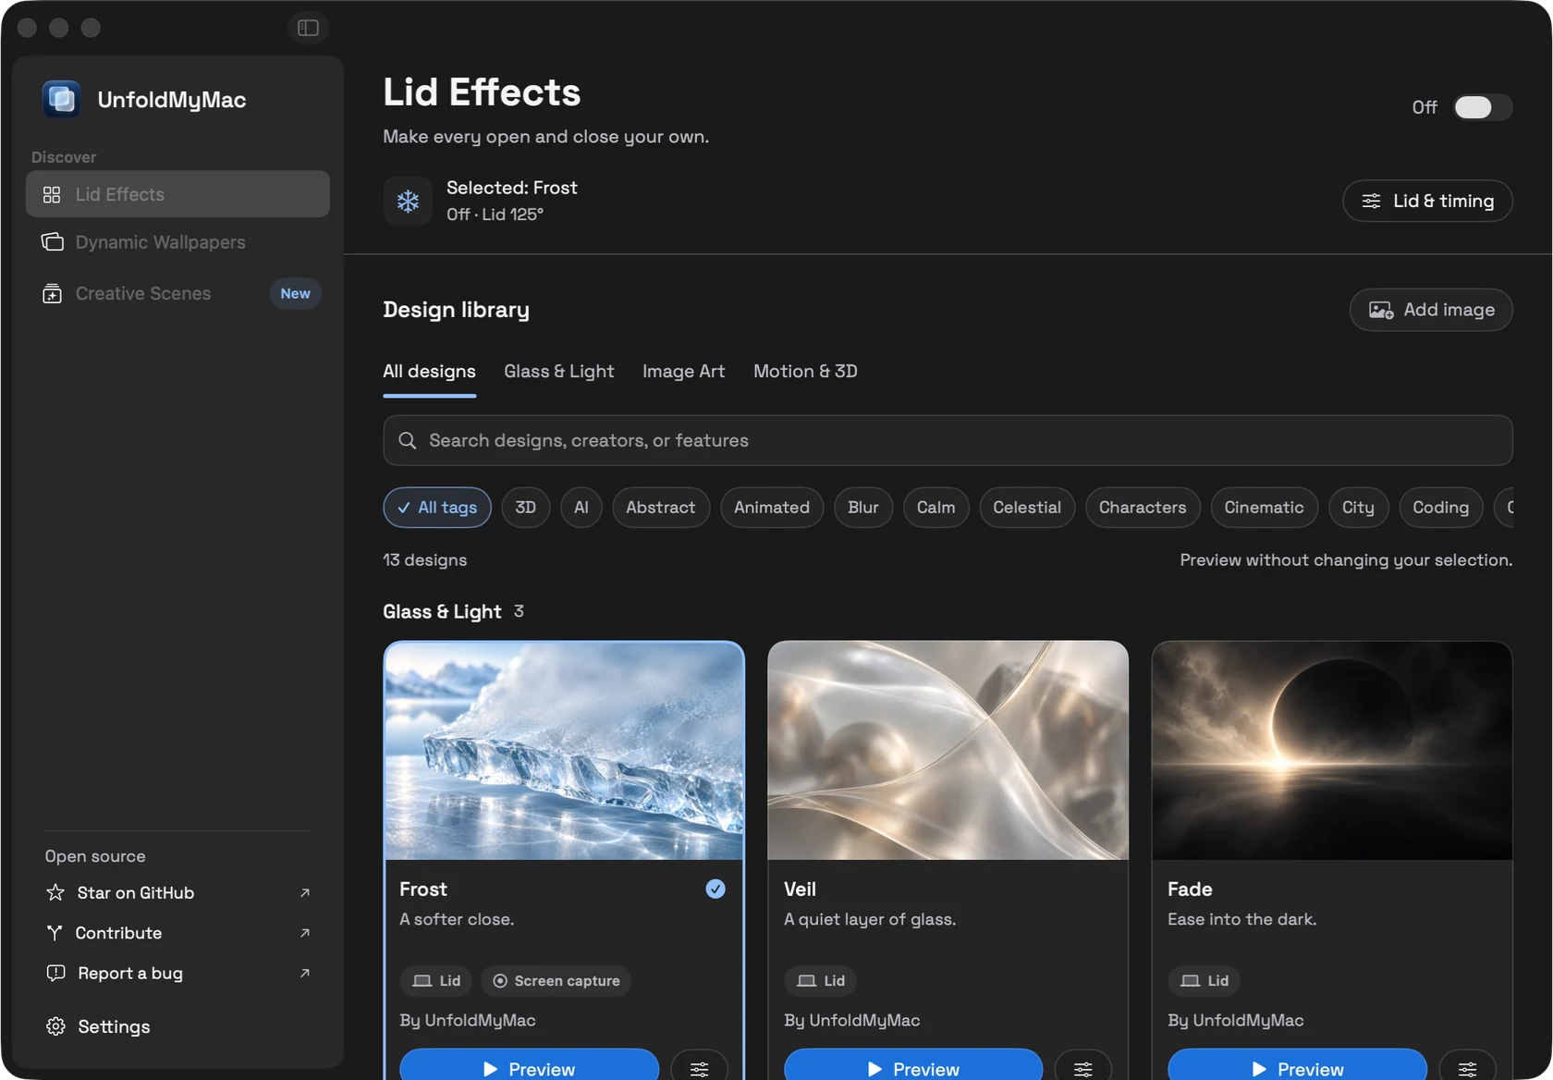Select the All designs tab

click(x=429, y=372)
